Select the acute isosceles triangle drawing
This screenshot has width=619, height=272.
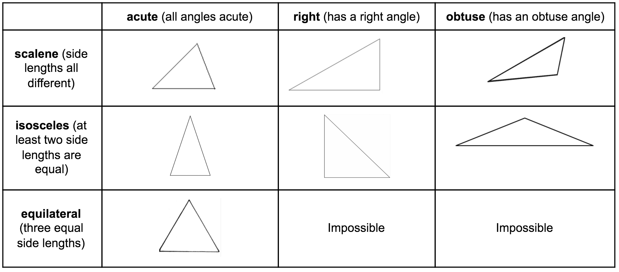pos(190,153)
